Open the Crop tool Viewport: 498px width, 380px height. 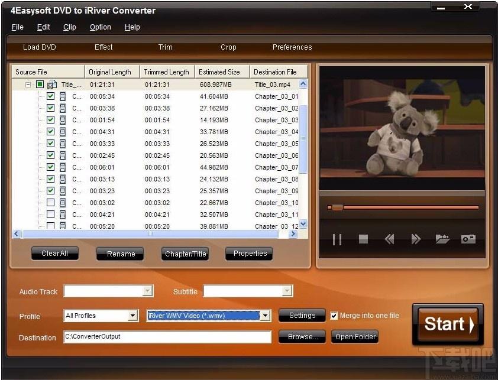(228, 47)
